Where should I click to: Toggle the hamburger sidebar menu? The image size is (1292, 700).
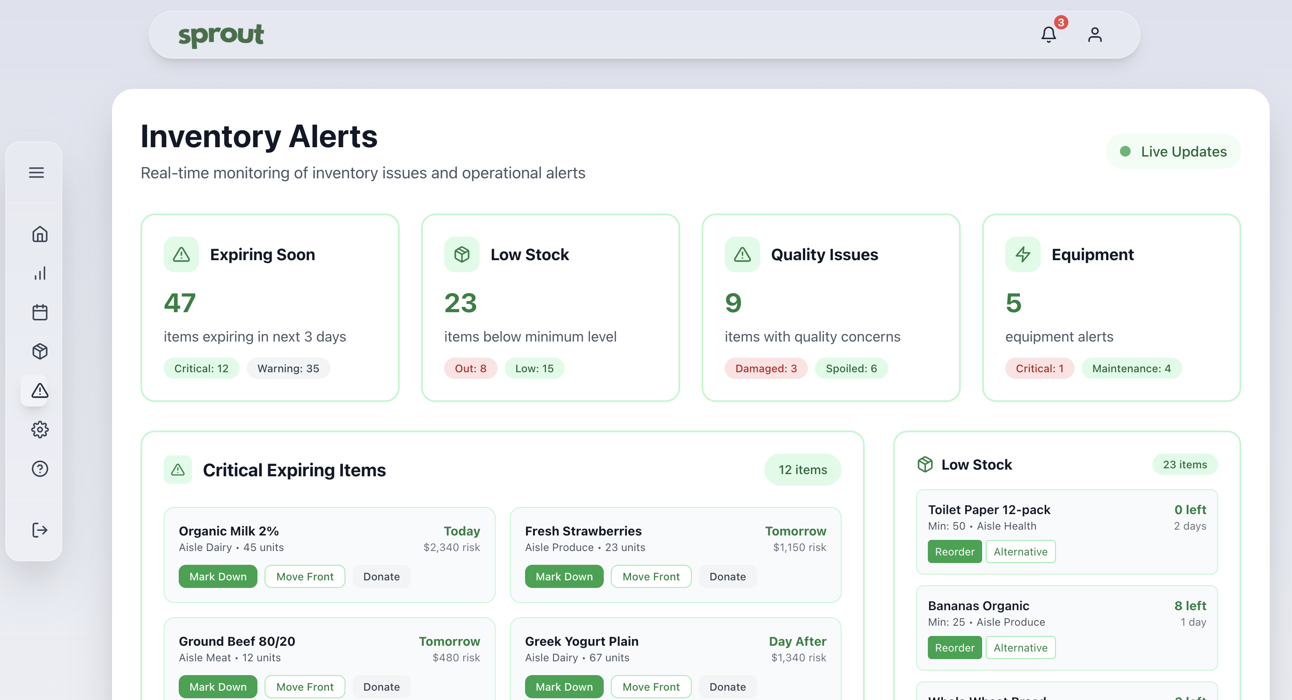click(36, 173)
